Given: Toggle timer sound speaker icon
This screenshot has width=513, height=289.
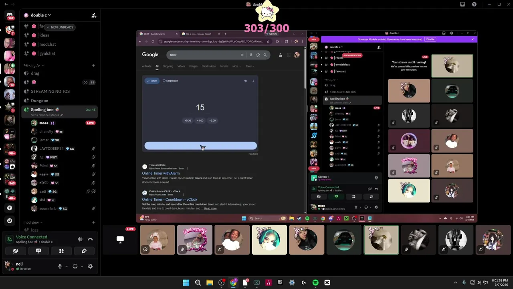Looking at the screenshot, I should click(x=246, y=81).
